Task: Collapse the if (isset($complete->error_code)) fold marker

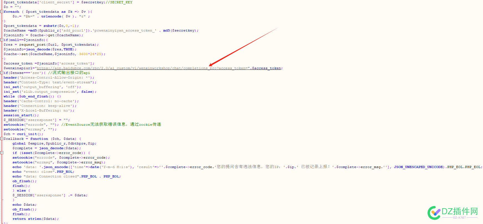Action: pyautogui.click(x=2, y=153)
